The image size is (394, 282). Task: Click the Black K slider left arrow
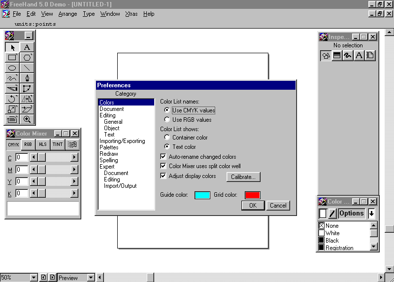(x=33, y=193)
